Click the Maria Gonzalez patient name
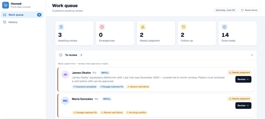 click(x=82, y=99)
